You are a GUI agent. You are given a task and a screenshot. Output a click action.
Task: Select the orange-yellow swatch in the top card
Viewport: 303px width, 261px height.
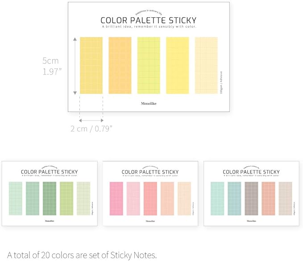(120, 65)
